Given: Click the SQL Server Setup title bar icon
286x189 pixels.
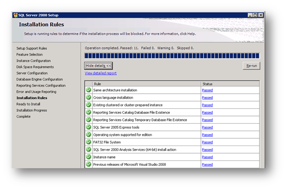Looking at the screenshot, I should pyautogui.click(x=15, y=15).
